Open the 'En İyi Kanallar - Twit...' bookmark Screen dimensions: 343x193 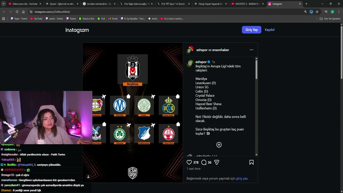click(x=133, y=19)
